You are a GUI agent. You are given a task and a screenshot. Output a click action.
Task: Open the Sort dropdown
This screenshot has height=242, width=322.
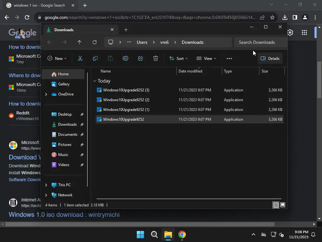178,58
